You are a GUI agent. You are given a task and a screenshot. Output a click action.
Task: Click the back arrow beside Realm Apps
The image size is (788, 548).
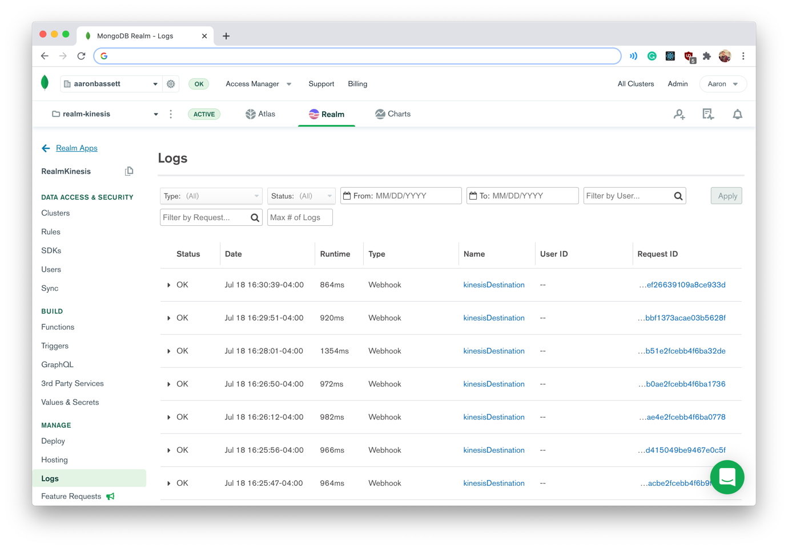coord(46,148)
